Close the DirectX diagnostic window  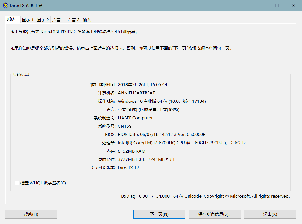coord(293,5)
